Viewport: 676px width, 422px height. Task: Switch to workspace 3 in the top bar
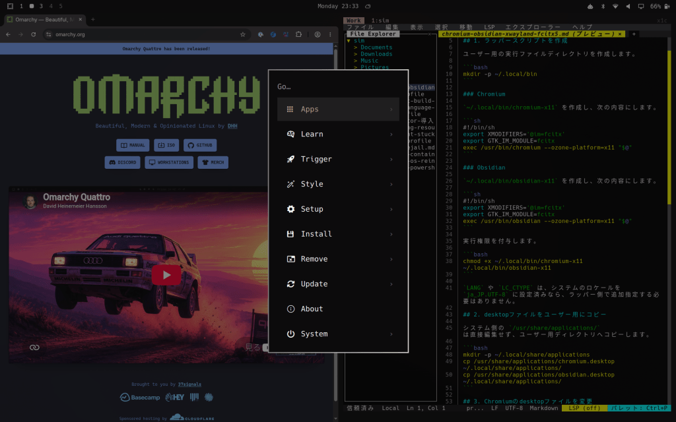[x=41, y=7]
